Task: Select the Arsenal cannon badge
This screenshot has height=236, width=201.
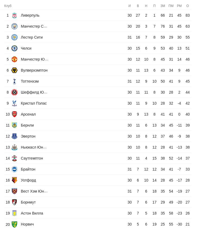Action: (14, 114)
